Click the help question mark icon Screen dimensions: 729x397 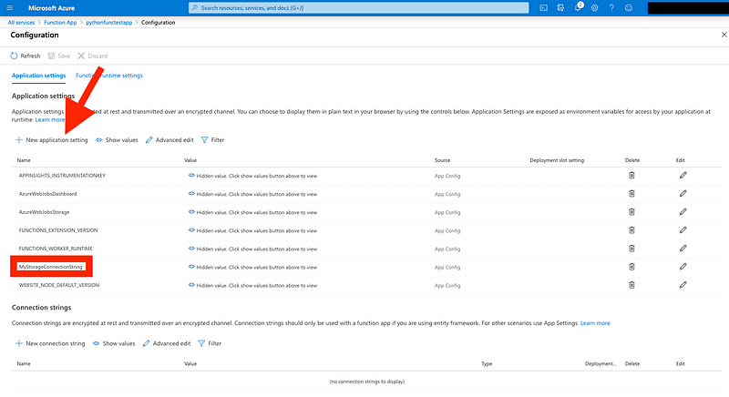(611, 7)
